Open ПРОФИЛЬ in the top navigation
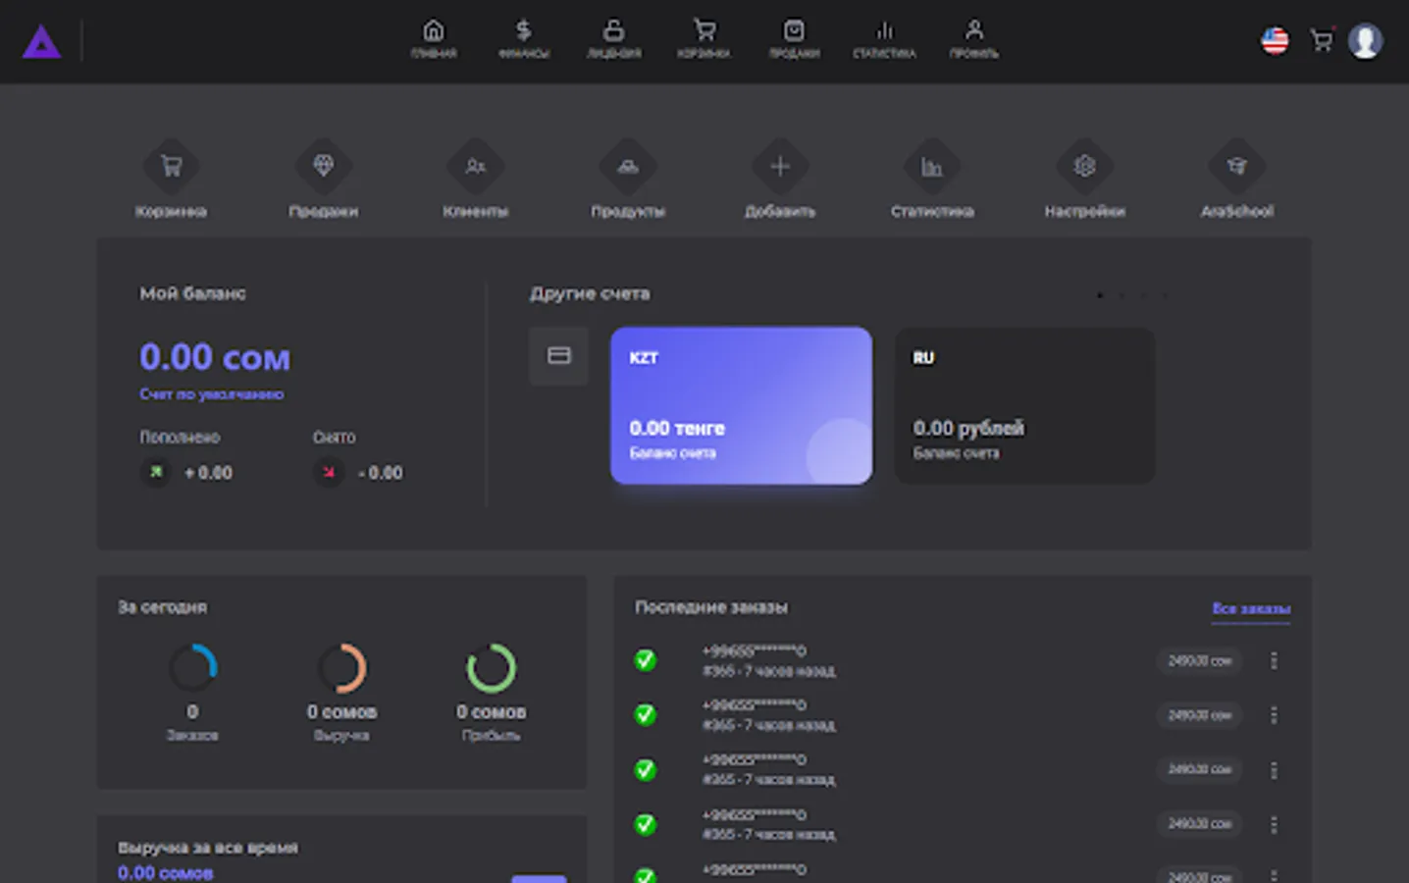The image size is (1409, 883). coord(974,39)
